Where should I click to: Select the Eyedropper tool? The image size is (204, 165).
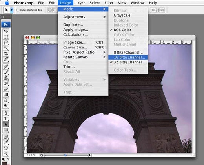pyautogui.click(x=6, y=142)
